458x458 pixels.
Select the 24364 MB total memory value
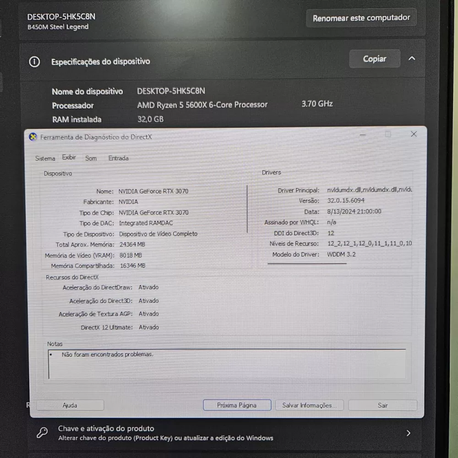coord(132,245)
